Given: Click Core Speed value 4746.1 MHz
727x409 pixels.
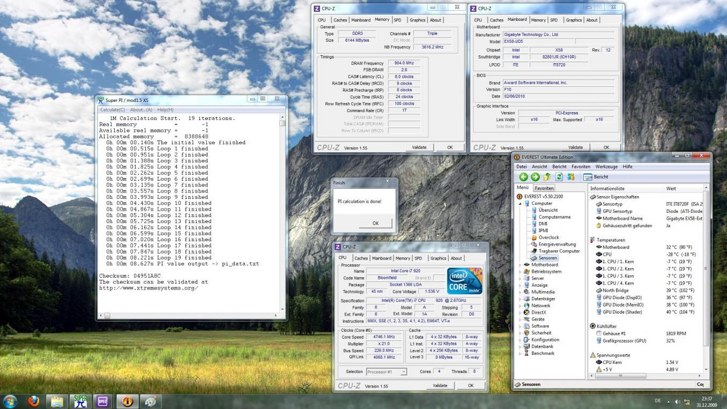Looking at the screenshot, I should 383,337.
